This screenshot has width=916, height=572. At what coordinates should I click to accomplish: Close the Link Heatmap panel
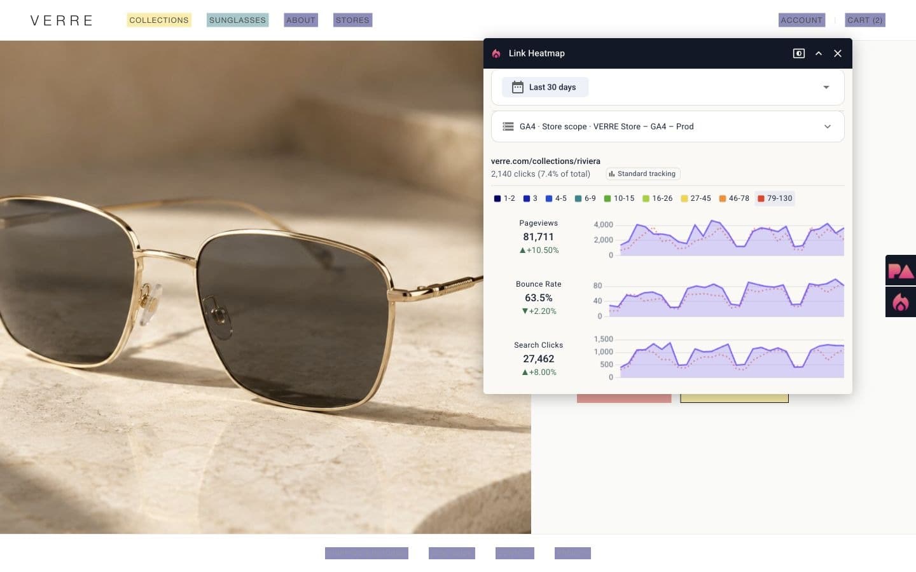[838, 53]
